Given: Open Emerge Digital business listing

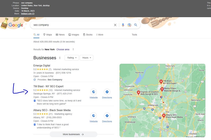Looking at the screenshot, I should 42,65.
